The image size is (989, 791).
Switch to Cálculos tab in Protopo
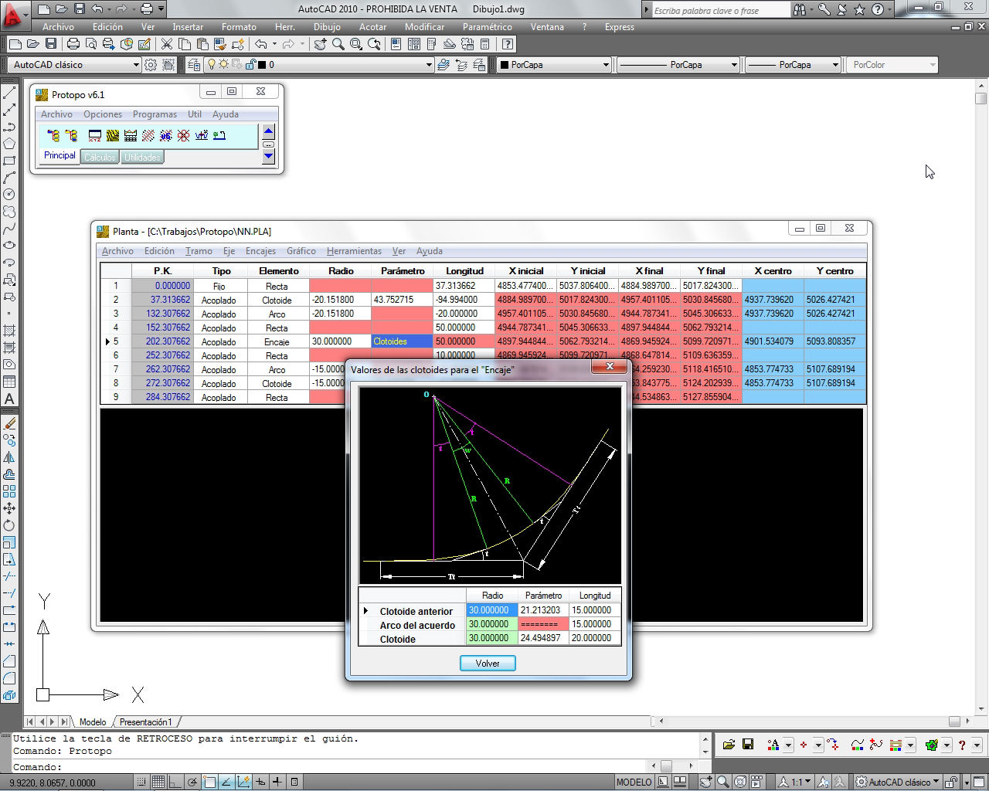pyautogui.click(x=100, y=158)
